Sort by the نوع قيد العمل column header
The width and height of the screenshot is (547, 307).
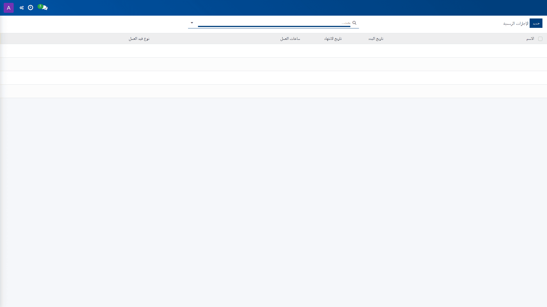point(139,39)
